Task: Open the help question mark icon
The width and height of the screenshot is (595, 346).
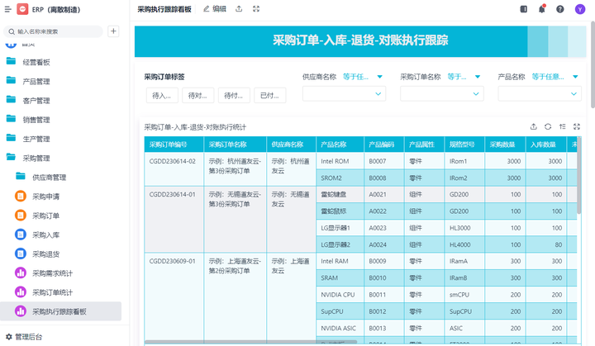Action: pos(560,9)
